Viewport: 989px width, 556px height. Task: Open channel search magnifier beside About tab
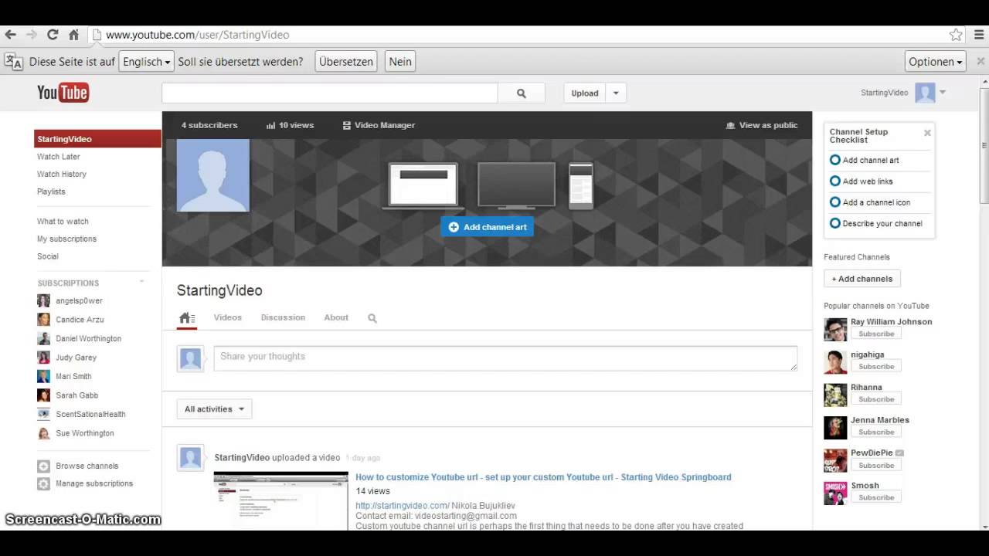(372, 317)
